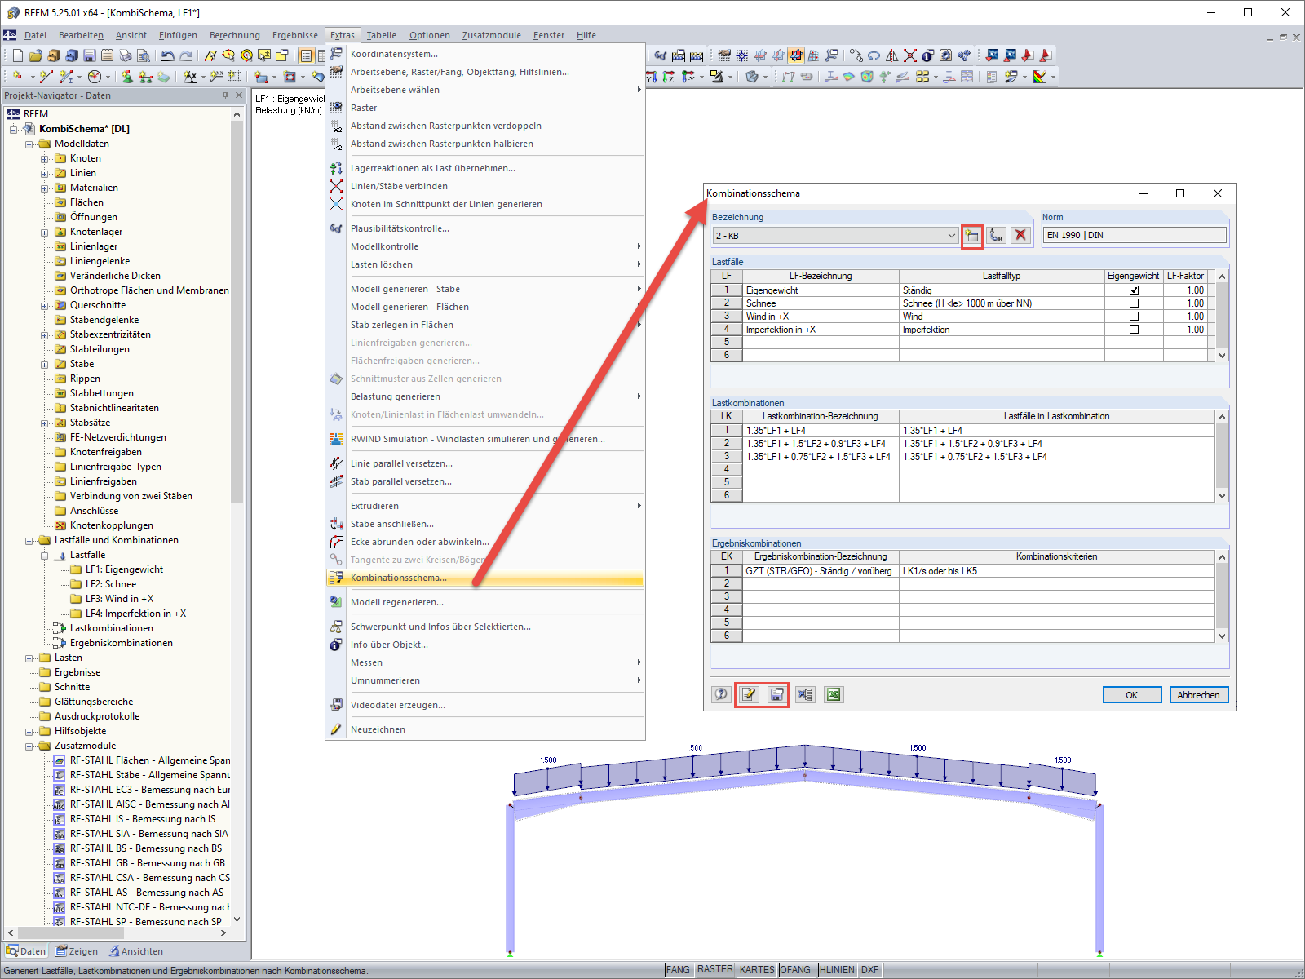1305x979 pixels.
Task: Check the Eigengewicht box for Wind in +X
Action: coord(1134,317)
